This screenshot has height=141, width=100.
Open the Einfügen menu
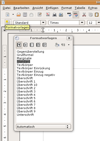[x=52, y=8]
